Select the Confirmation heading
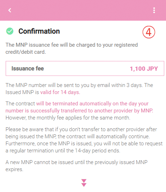The height and width of the screenshot is (192, 166). coord(39,31)
